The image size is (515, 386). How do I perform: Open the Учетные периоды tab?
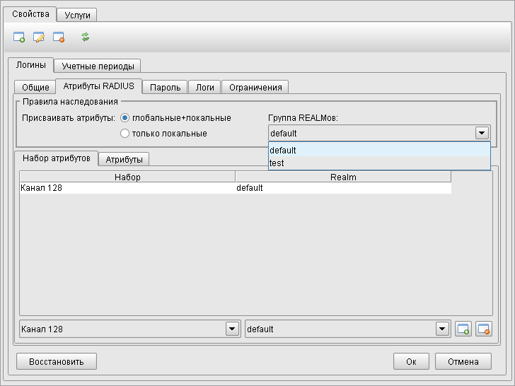(98, 66)
